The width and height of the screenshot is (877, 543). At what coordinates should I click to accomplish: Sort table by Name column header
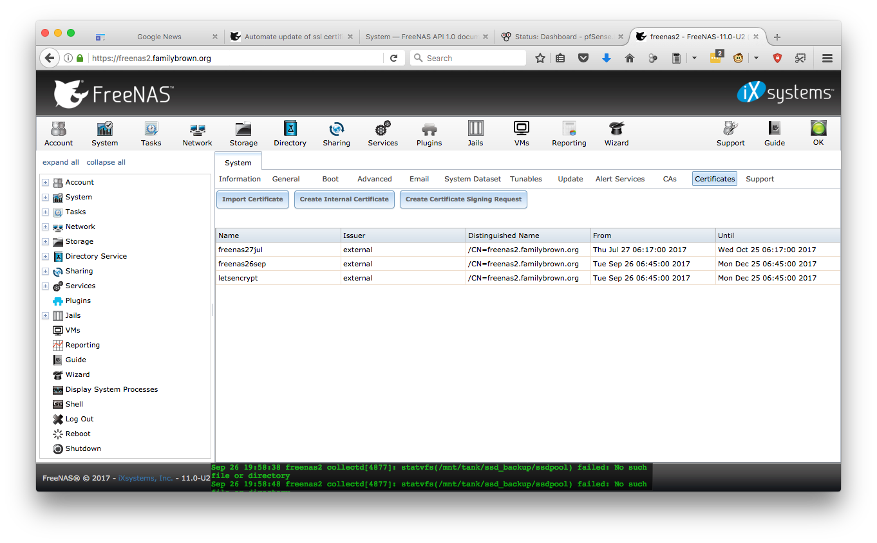[278, 235]
